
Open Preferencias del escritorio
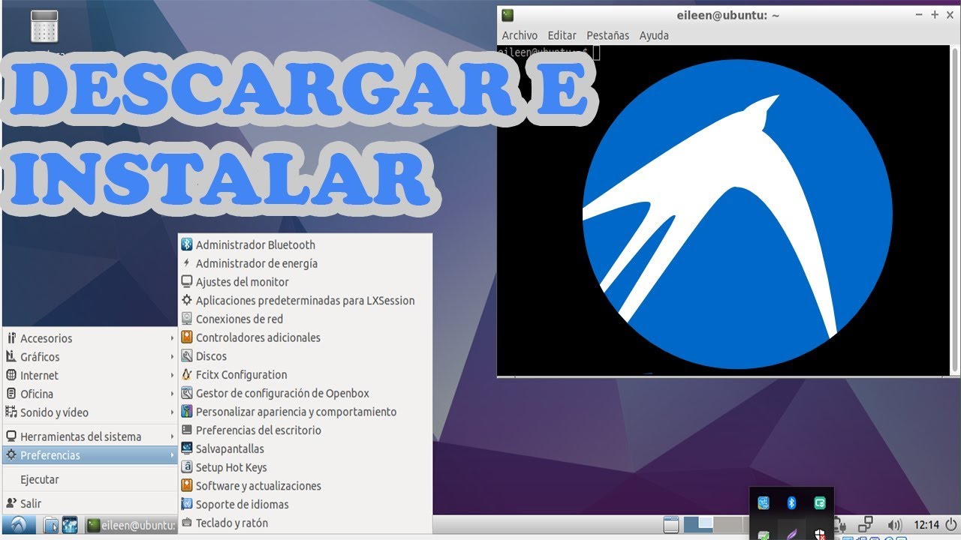click(x=305, y=430)
